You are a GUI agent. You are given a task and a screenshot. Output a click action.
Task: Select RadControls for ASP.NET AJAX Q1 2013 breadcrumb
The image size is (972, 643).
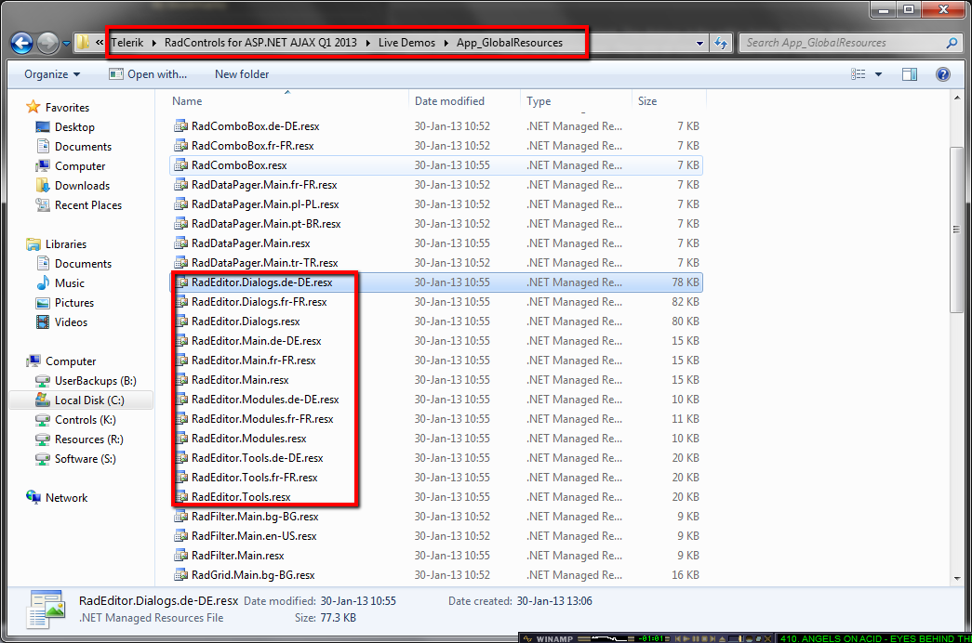click(260, 43)
